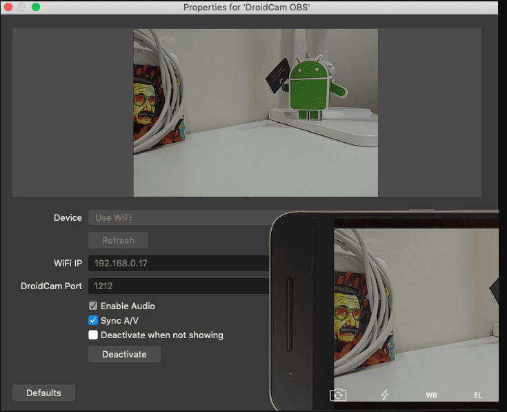
Task: Focus the WiFi IP field
Action: (179, 263)
